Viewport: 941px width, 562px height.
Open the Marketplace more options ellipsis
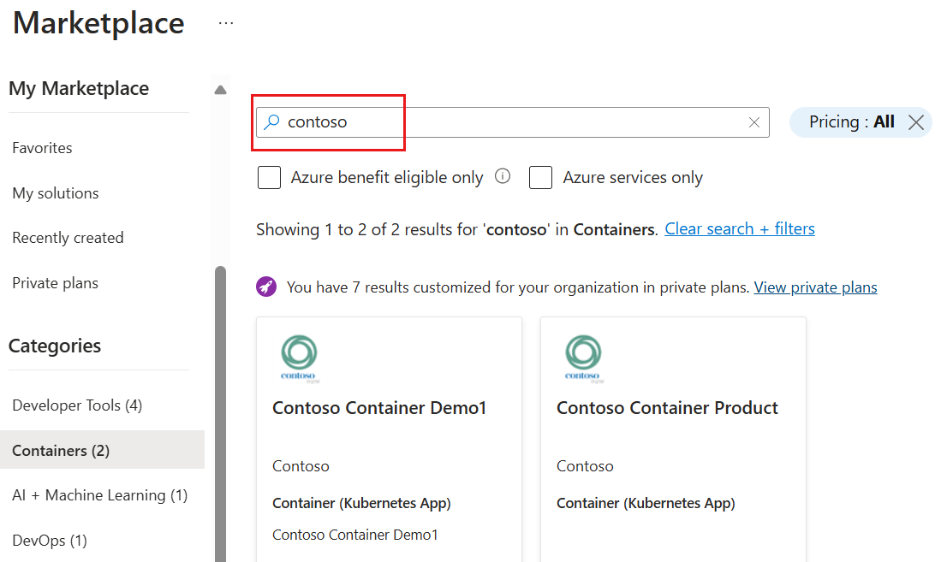225,23
